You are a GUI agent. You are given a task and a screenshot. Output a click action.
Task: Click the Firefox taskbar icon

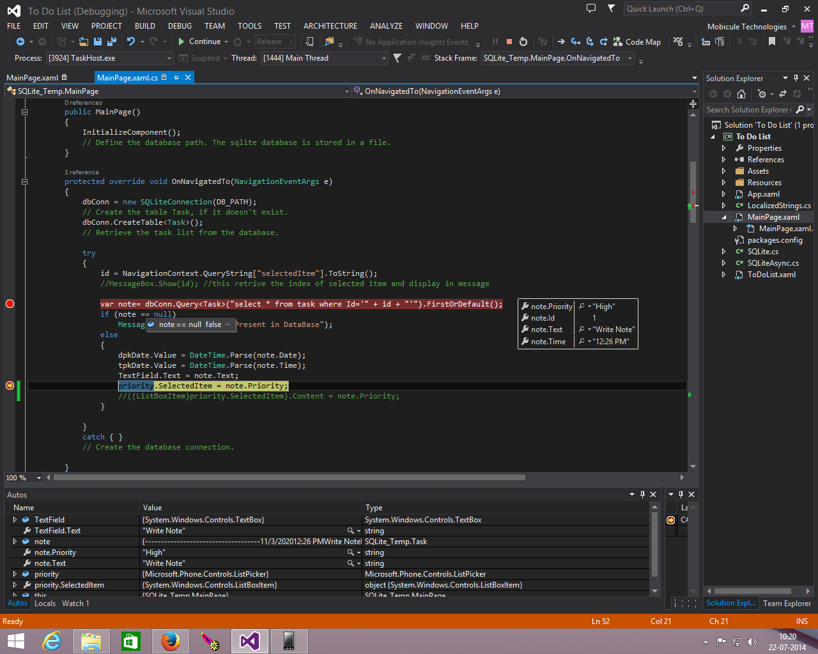click(171, 641)
